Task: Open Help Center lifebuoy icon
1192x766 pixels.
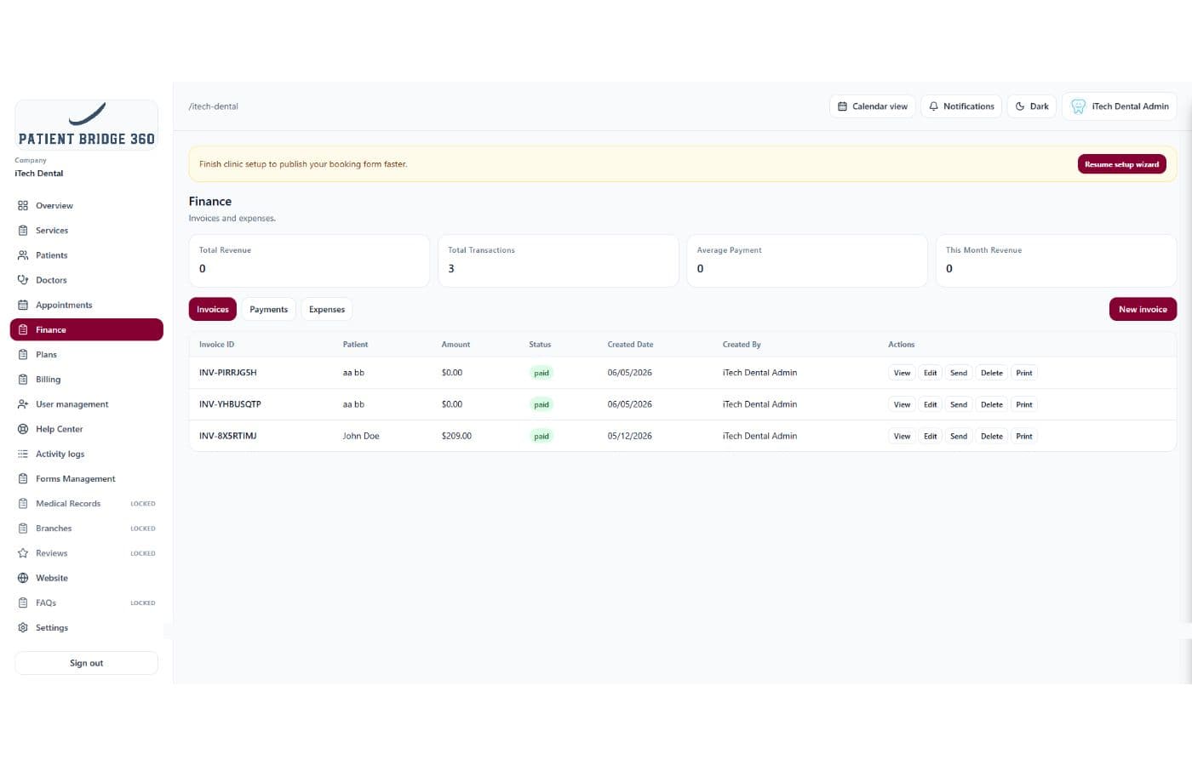Action: click(23, 429)
